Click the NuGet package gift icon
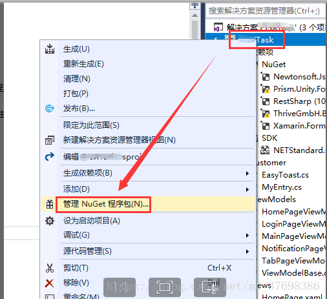This screenshot has width=327, height=299. pyautogui.click(x=50, y=204)
